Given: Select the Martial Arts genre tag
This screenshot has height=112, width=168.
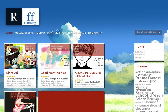Looking at the screenshot, I should click(x=140, y=85).
